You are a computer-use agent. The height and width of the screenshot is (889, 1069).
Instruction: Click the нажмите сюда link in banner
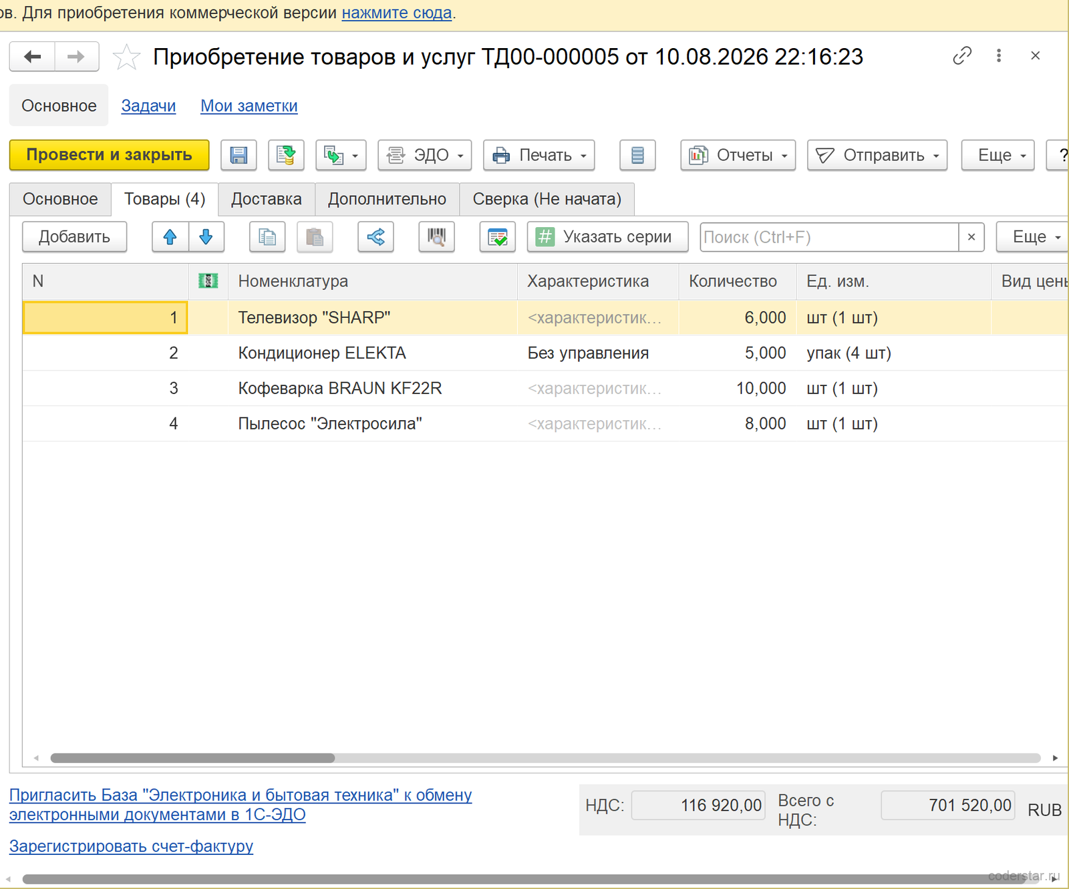tap(397, 13)
